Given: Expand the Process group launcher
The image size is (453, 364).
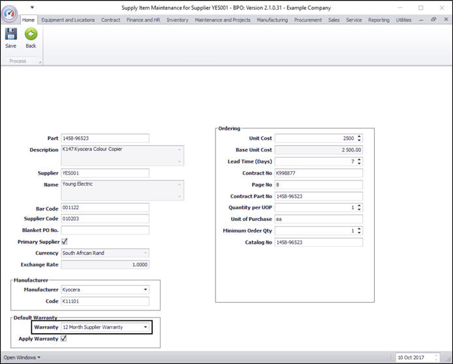Looking at the screenshot, I should [x=40, y=61].
